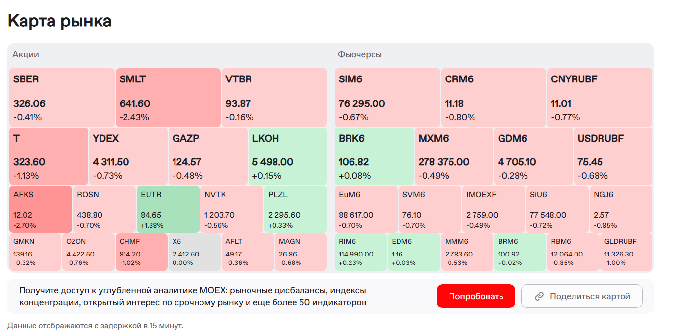Open the EUTR green tile
Image resolution: width=675 pixels, height=333 pixels.
pyautogui.click(x=168, y=209)
